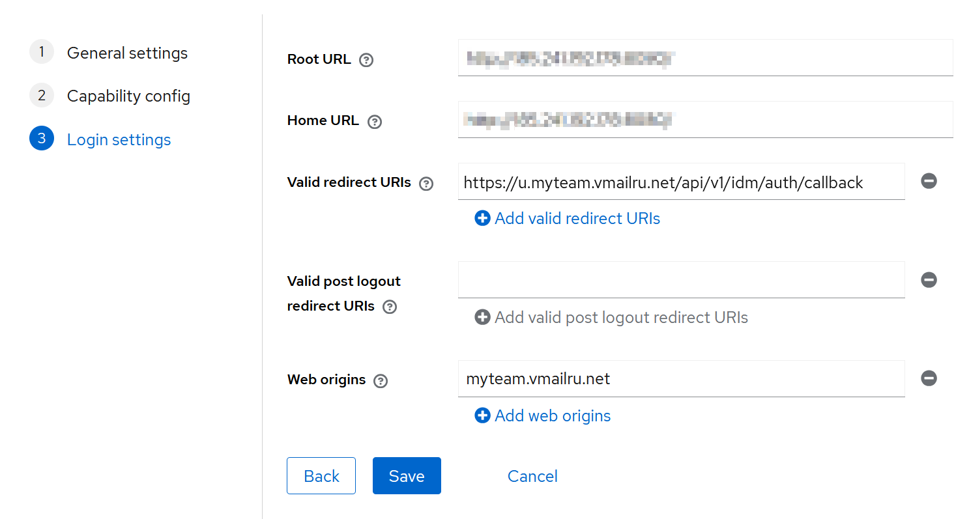The image size is (969, 519).
Task: Go to General settings step
Action: coord(127,53)
